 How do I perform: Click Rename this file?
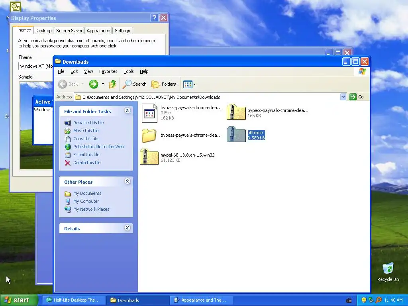pyautogui.click(x=88, y=123)
